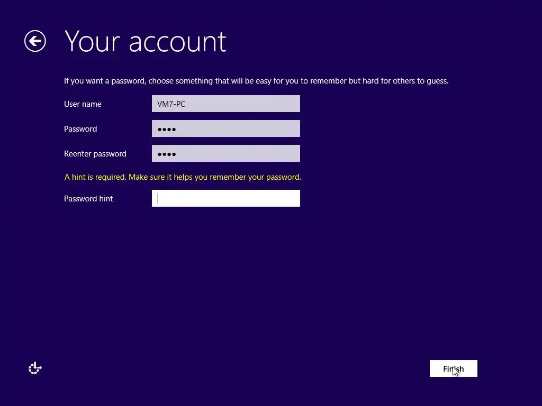Click the "User name" label
Image resolution: width=542 pixels, height=406 pixels.
[83, 104]
